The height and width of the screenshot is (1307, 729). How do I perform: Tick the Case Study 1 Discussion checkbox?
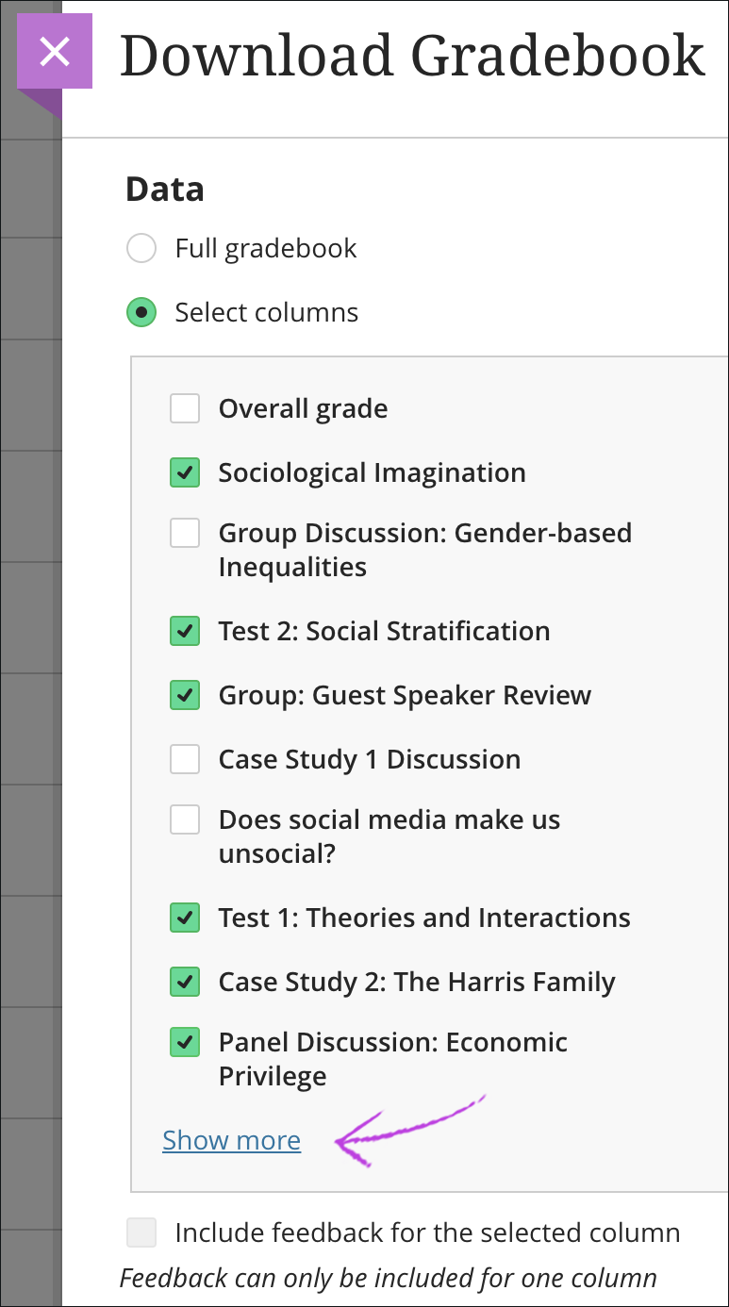tap(185, 760)
